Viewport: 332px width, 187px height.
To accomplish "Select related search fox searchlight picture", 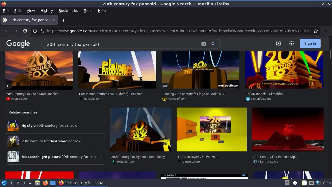I will 55,157.
